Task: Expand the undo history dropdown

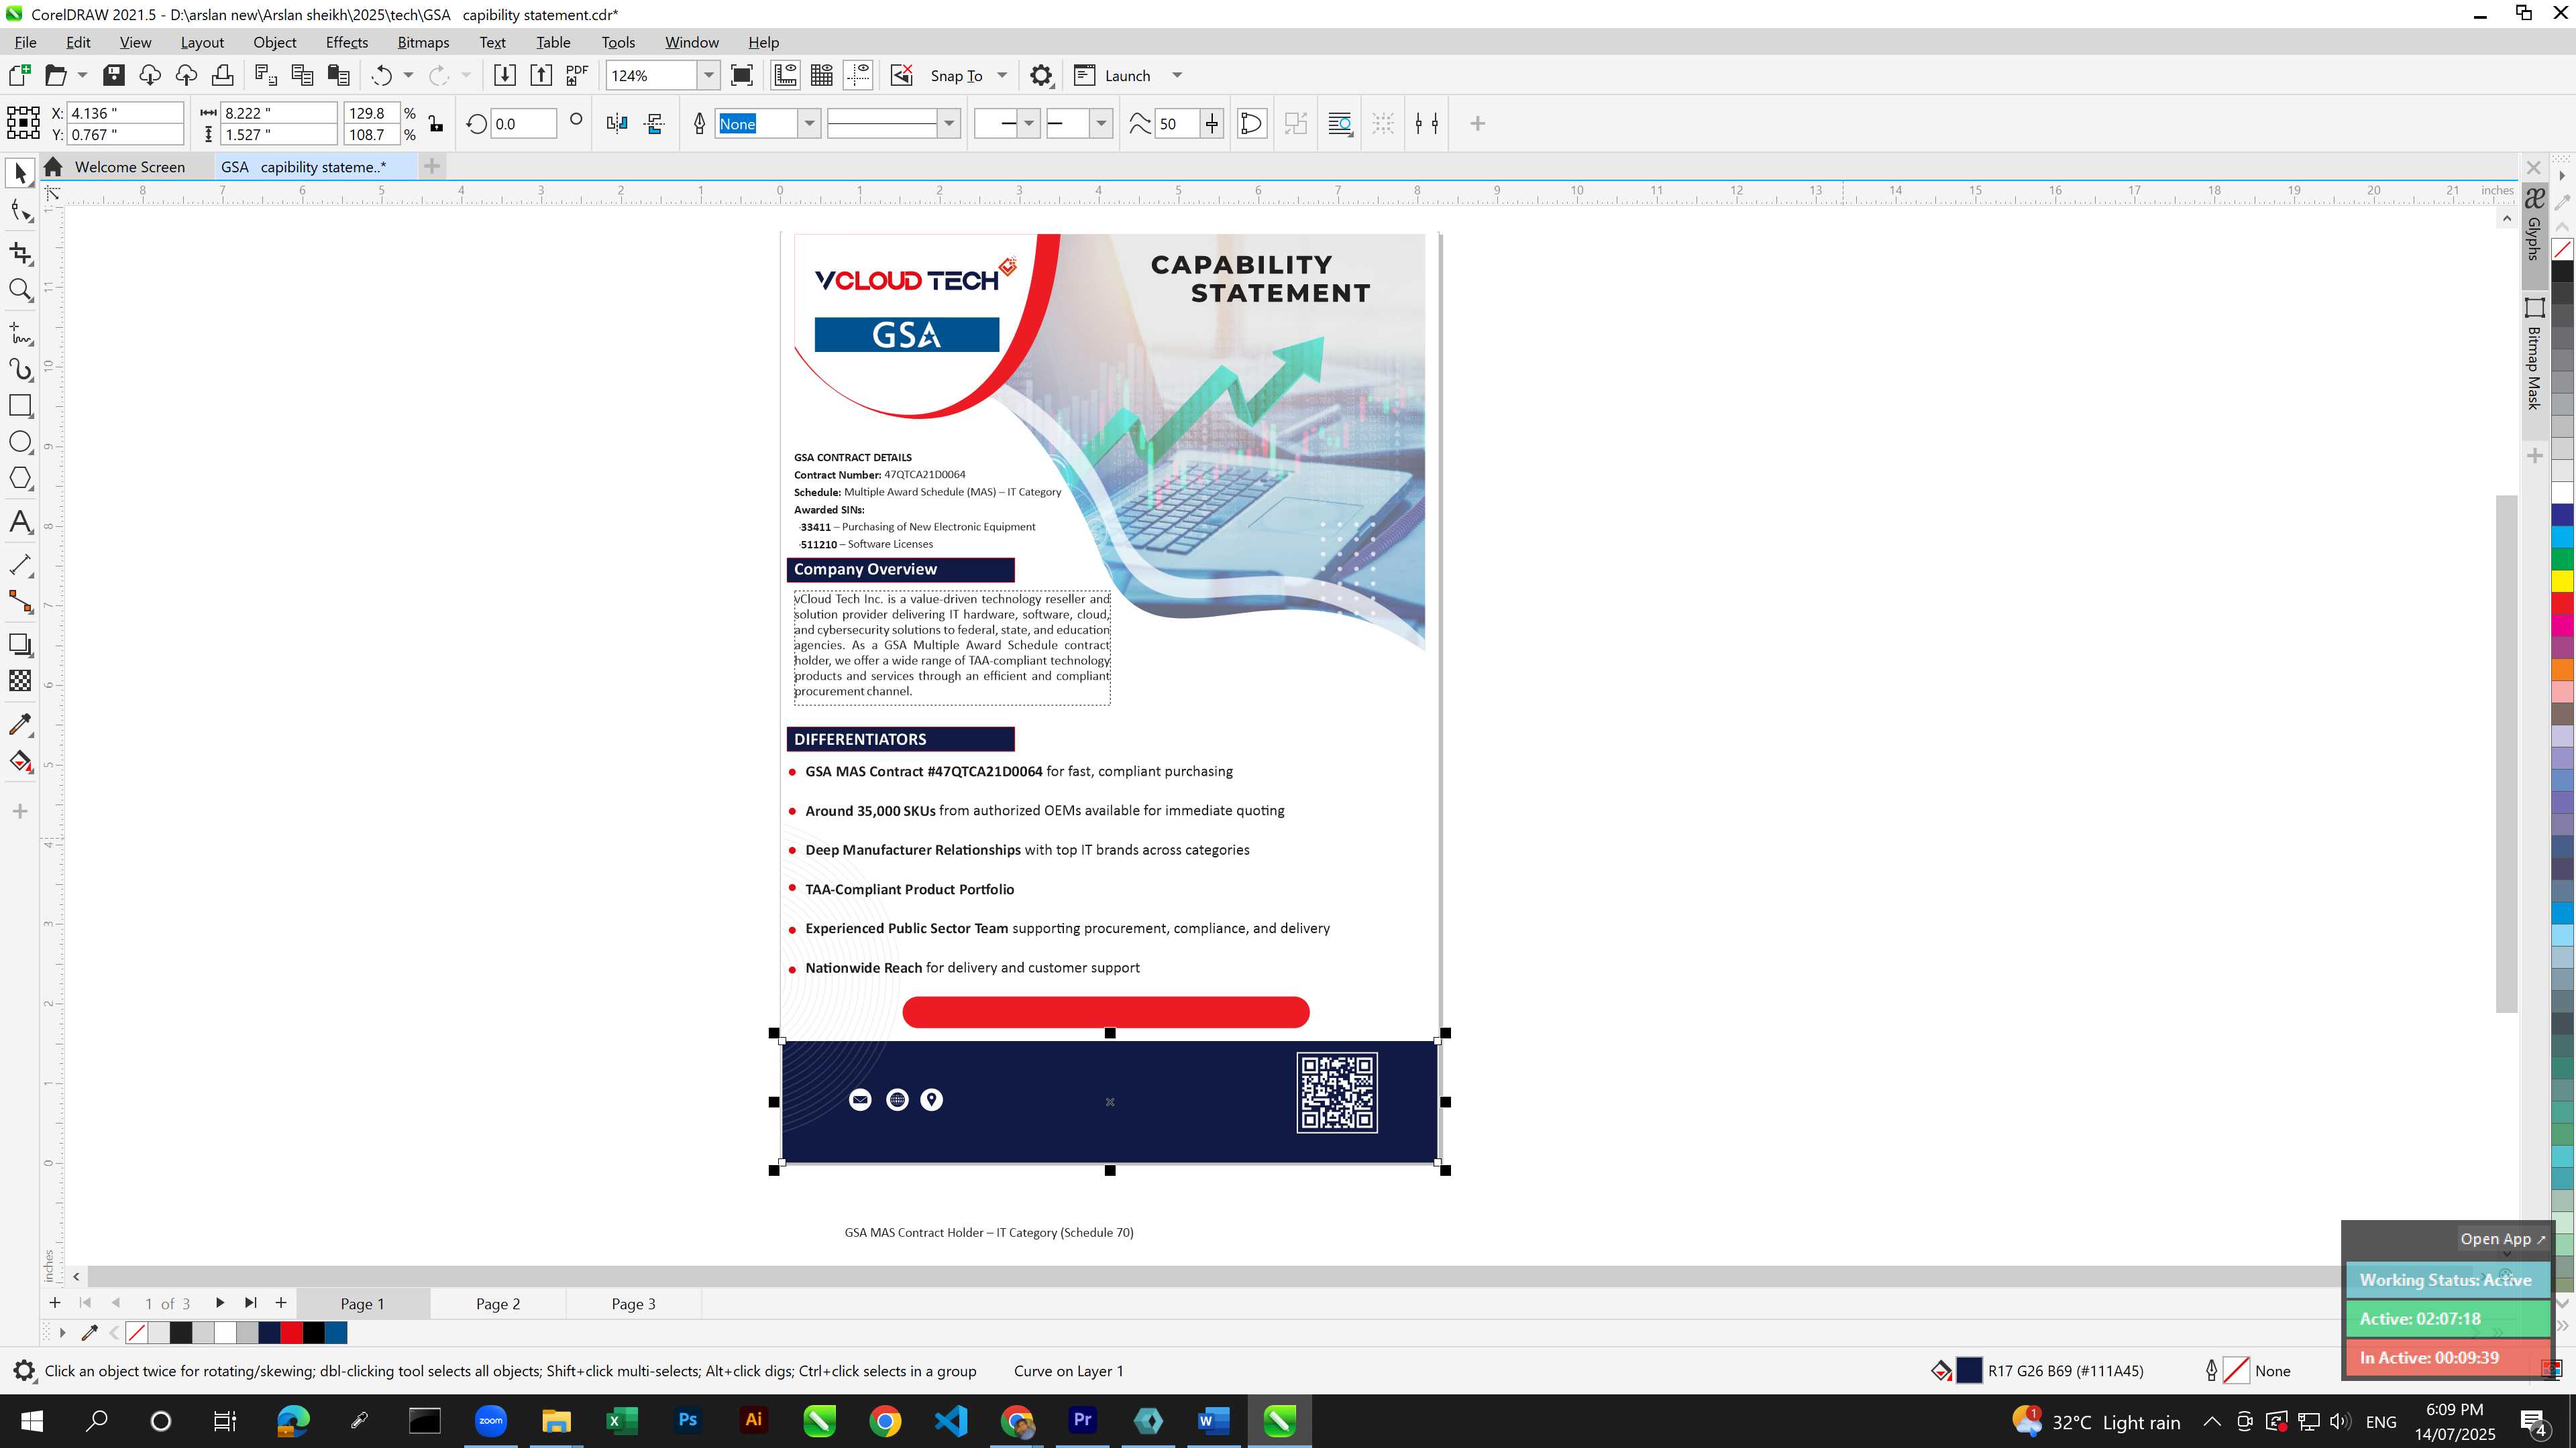Action: click(x=408, y=76)
